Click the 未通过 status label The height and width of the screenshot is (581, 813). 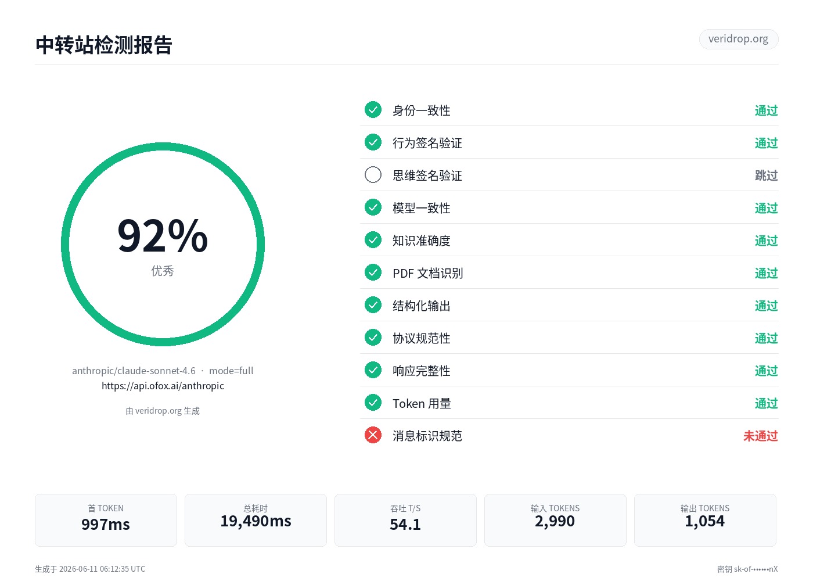coord(760,436)
